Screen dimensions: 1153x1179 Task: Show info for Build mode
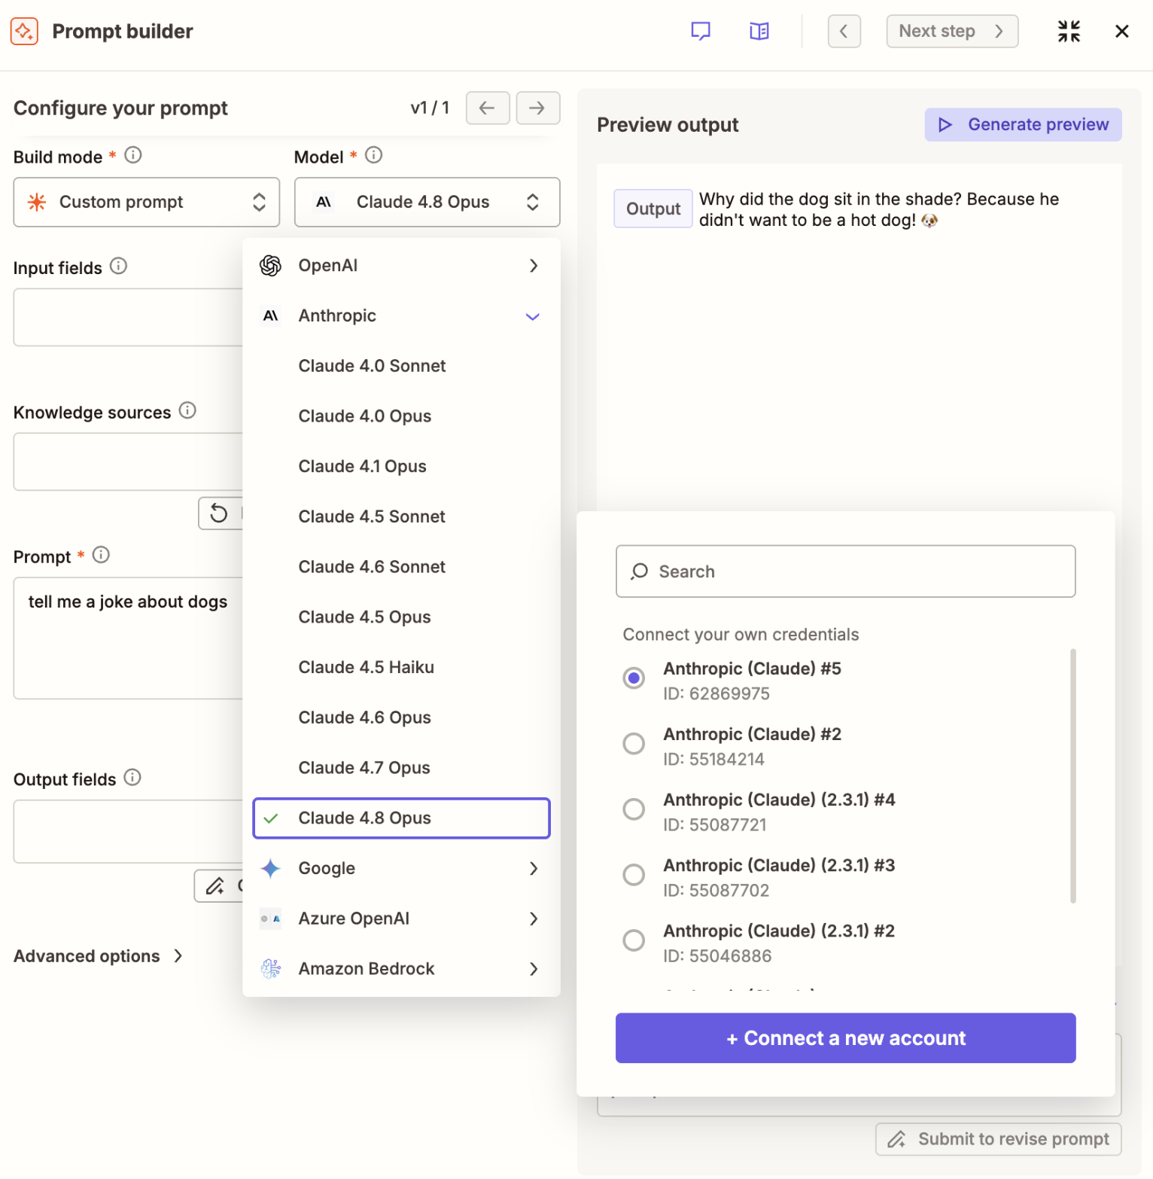click(x=133, y=155)
